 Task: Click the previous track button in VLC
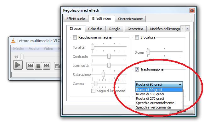point(30,66)
